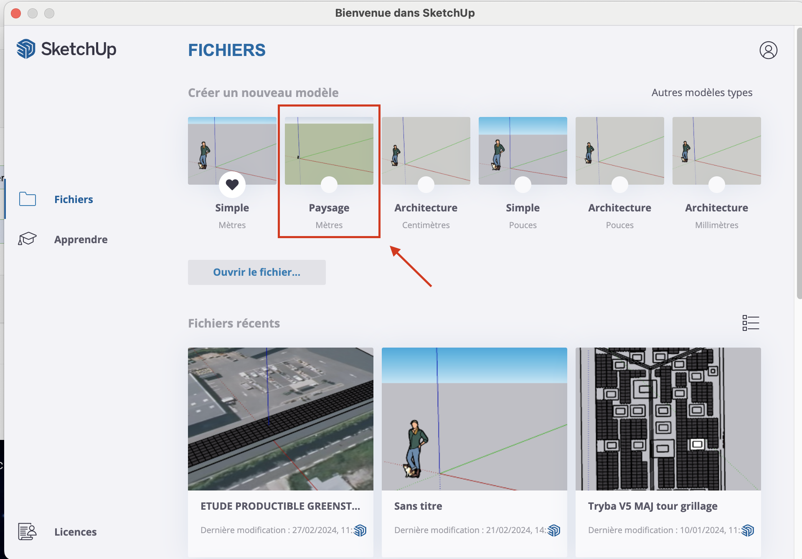Create model from Simple Mètres thumbnail
The width and height of the screenshot is (802, 559).
click(232, 151)
